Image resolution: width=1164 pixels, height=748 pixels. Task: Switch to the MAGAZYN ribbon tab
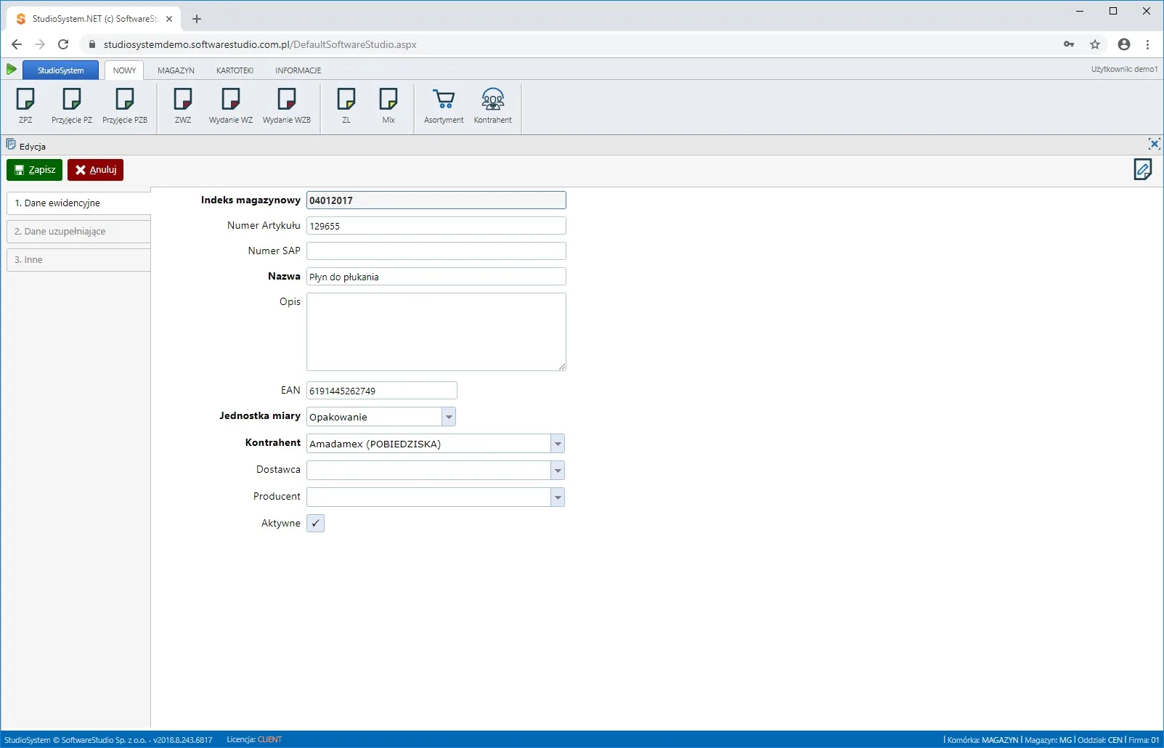point(176,70)
